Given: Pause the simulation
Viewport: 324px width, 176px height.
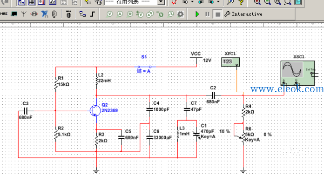Looking at the screenshot, I should pyautogui.click(x=207, y=14).
